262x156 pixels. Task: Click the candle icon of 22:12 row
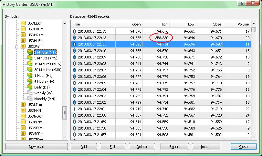[75, 38]
